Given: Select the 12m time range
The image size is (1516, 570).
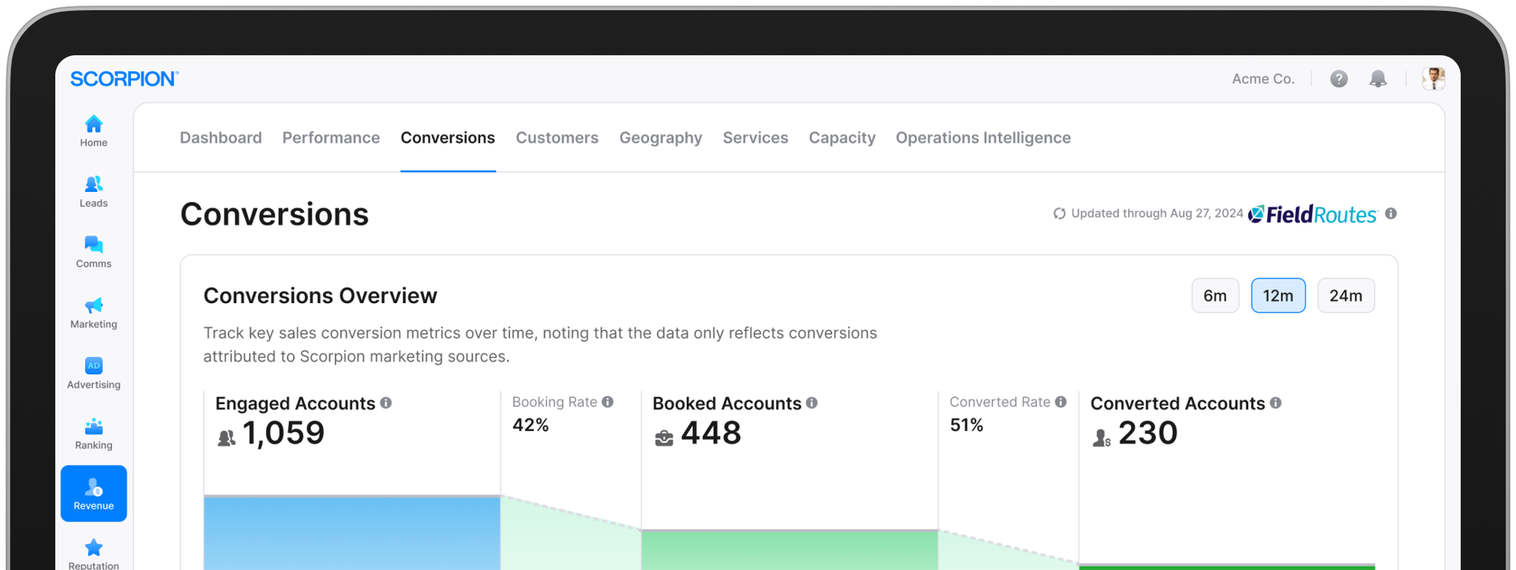Looking at the screenshot, I should pos(1278,296).
